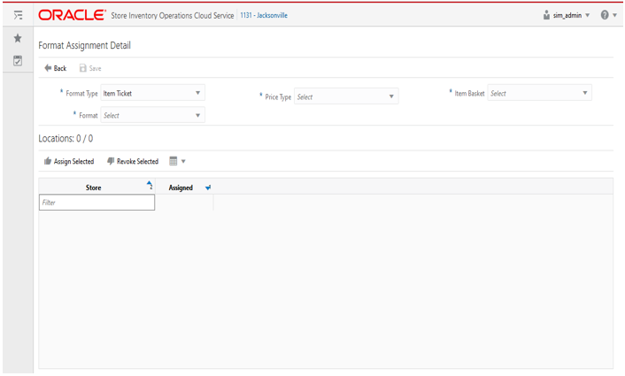Focus the Store filter input field
Image resolution: width=625 pixels, height=376 pixels.
click(96, 203)
